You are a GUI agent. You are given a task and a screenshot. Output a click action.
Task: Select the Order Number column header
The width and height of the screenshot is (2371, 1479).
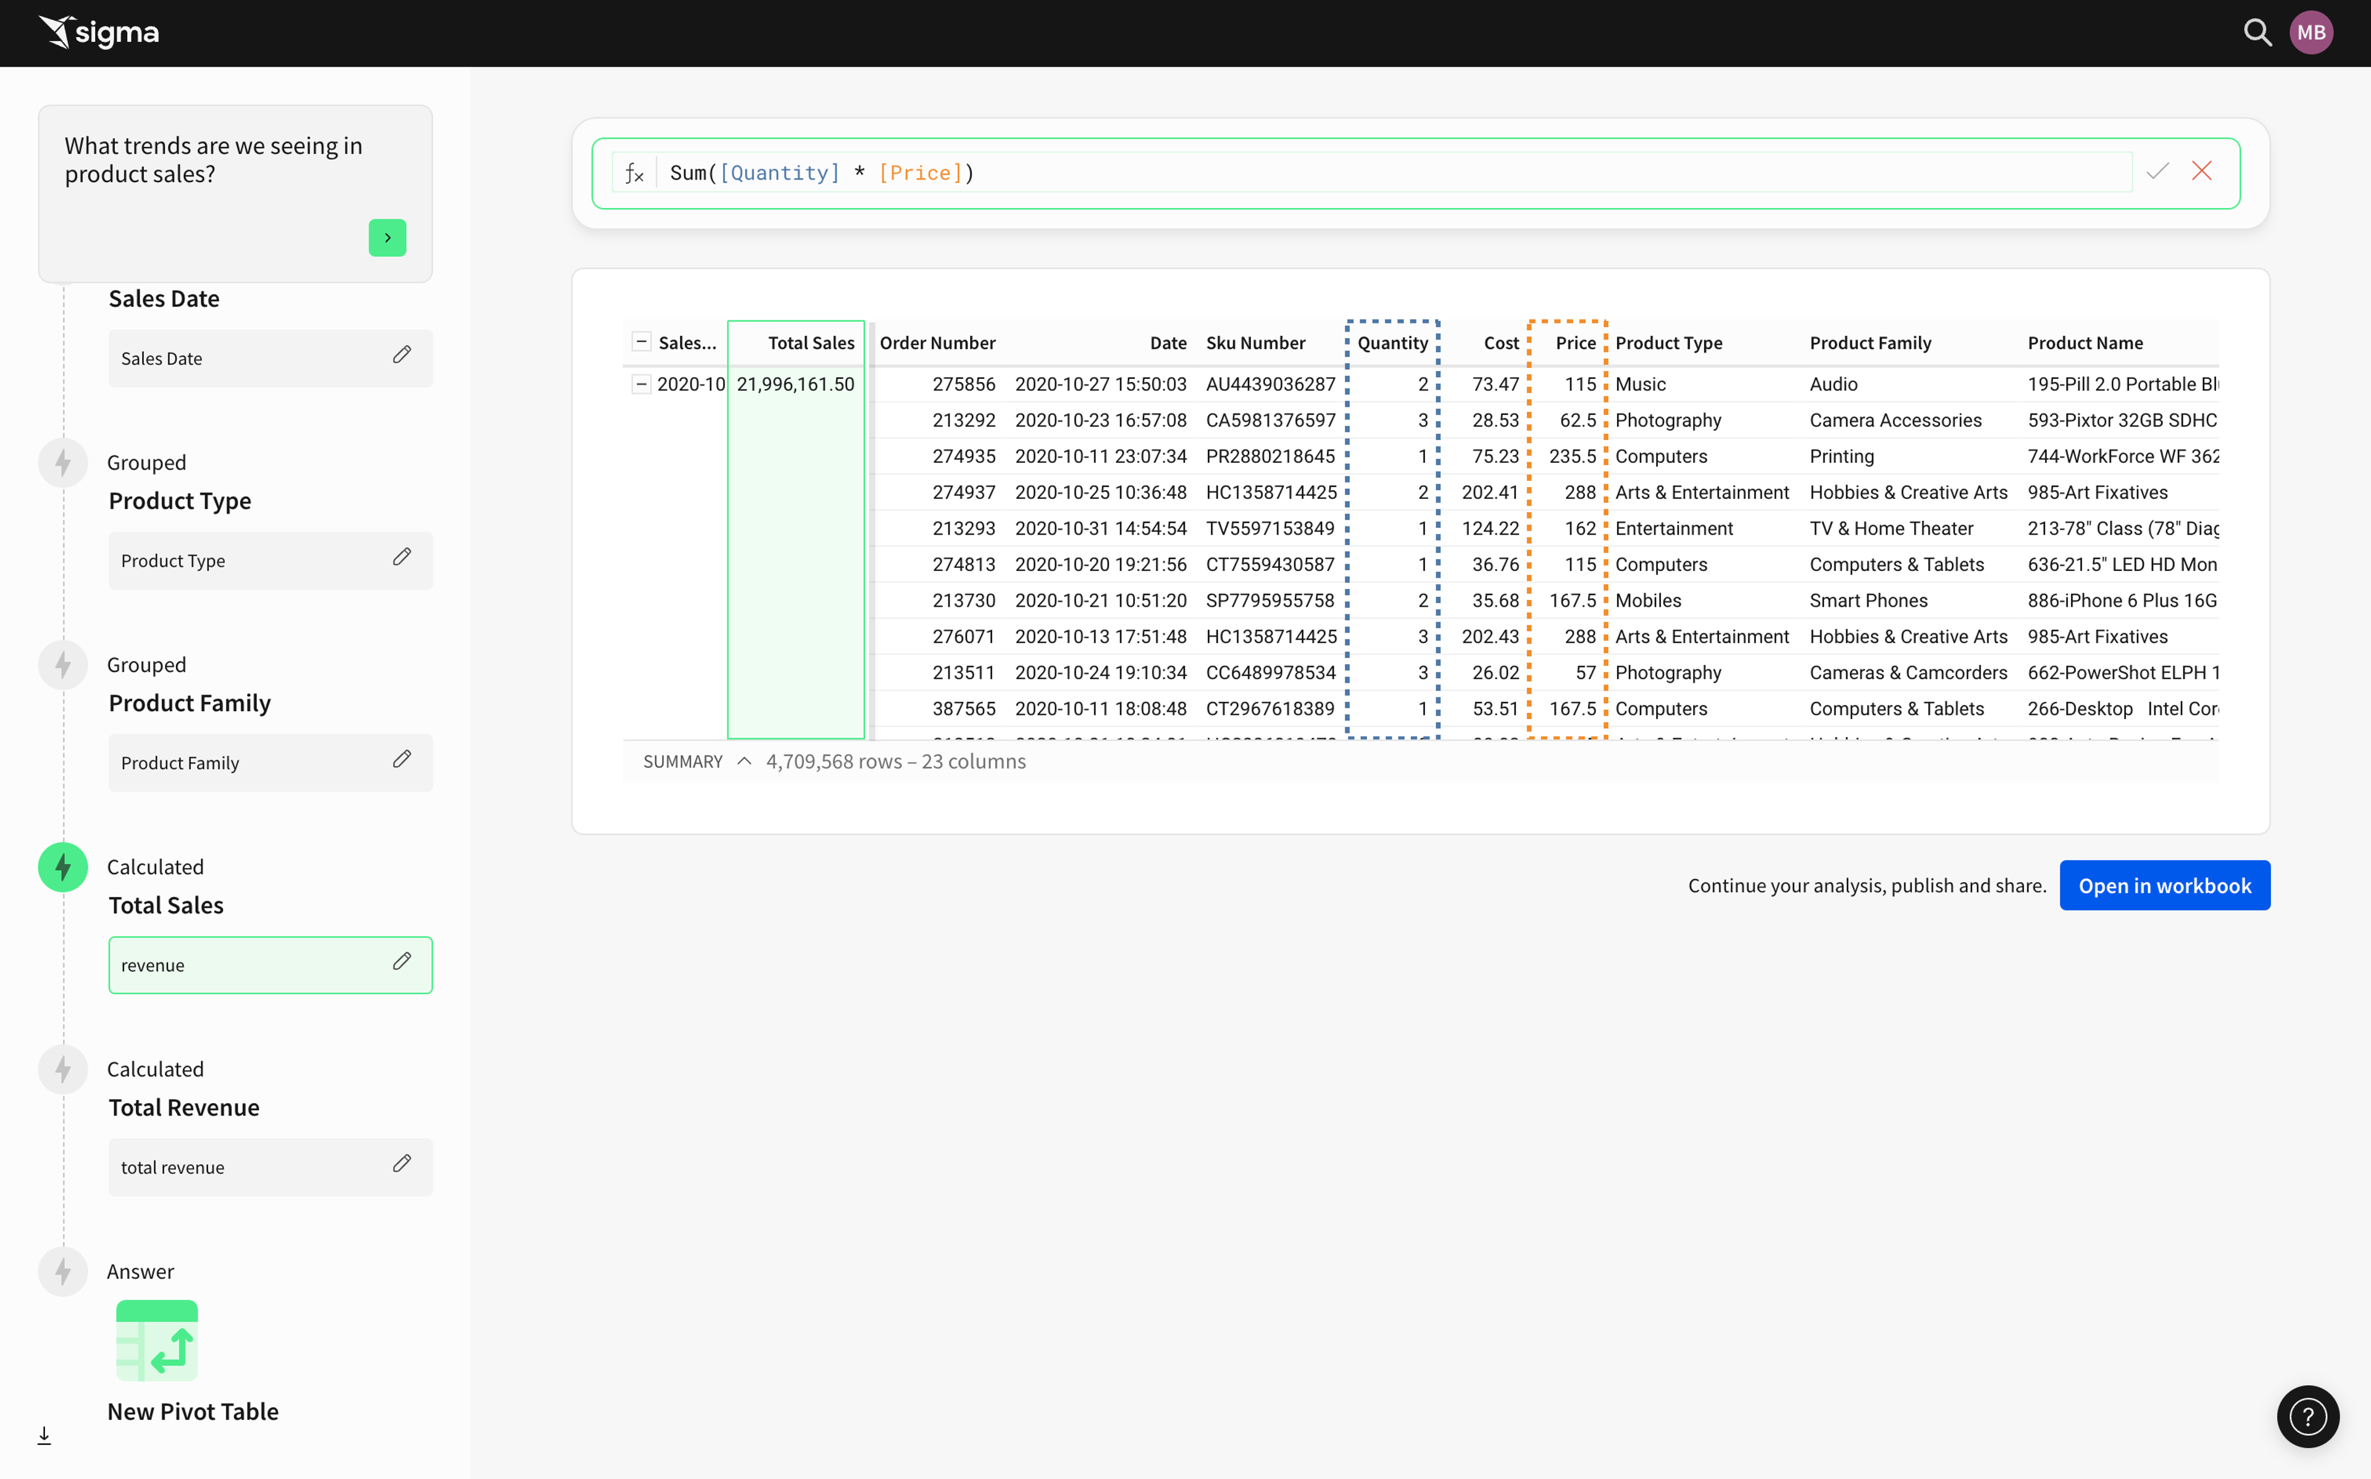(x=937, y=343)
